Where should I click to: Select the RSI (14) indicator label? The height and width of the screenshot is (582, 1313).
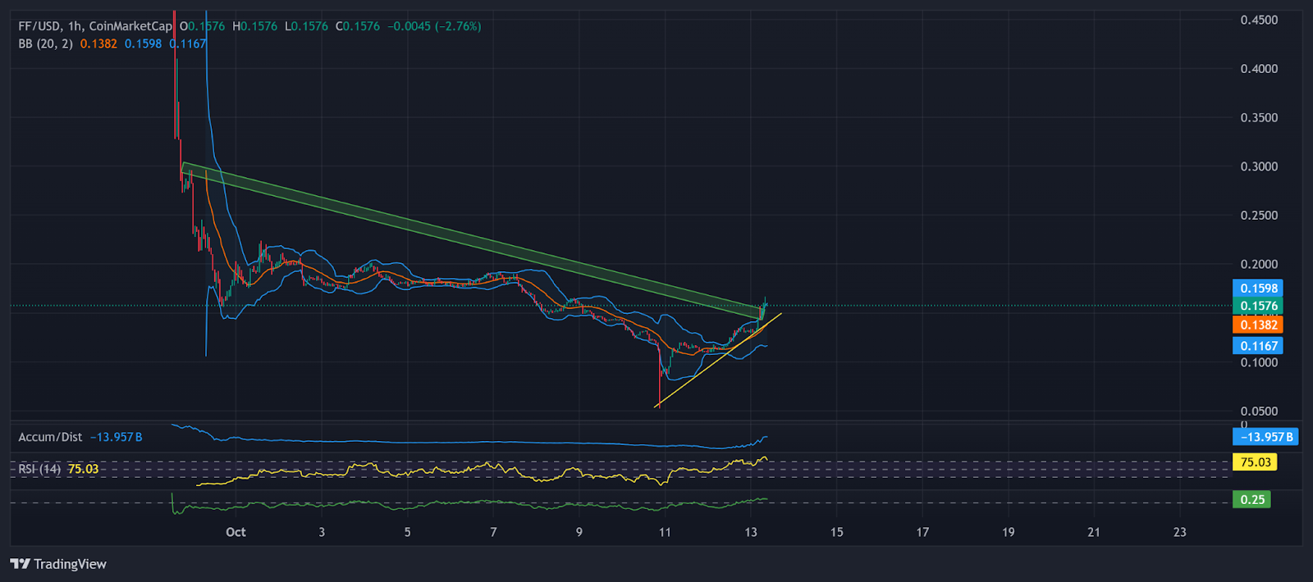pos(39,469)
